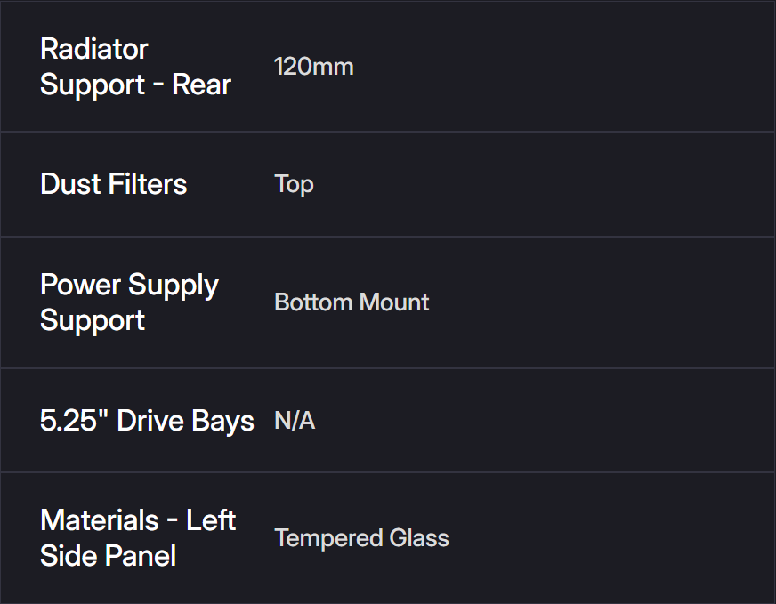776x604 pixels.
Task: Select the Bottom Mount value text
Action: [x=352, y=302]
